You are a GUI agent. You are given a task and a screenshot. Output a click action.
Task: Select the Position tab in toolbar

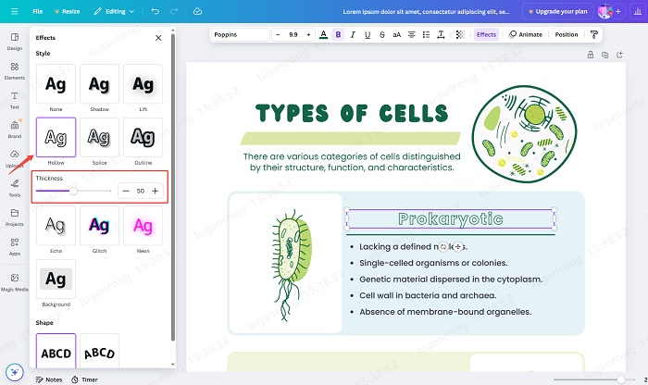point(566,34)
